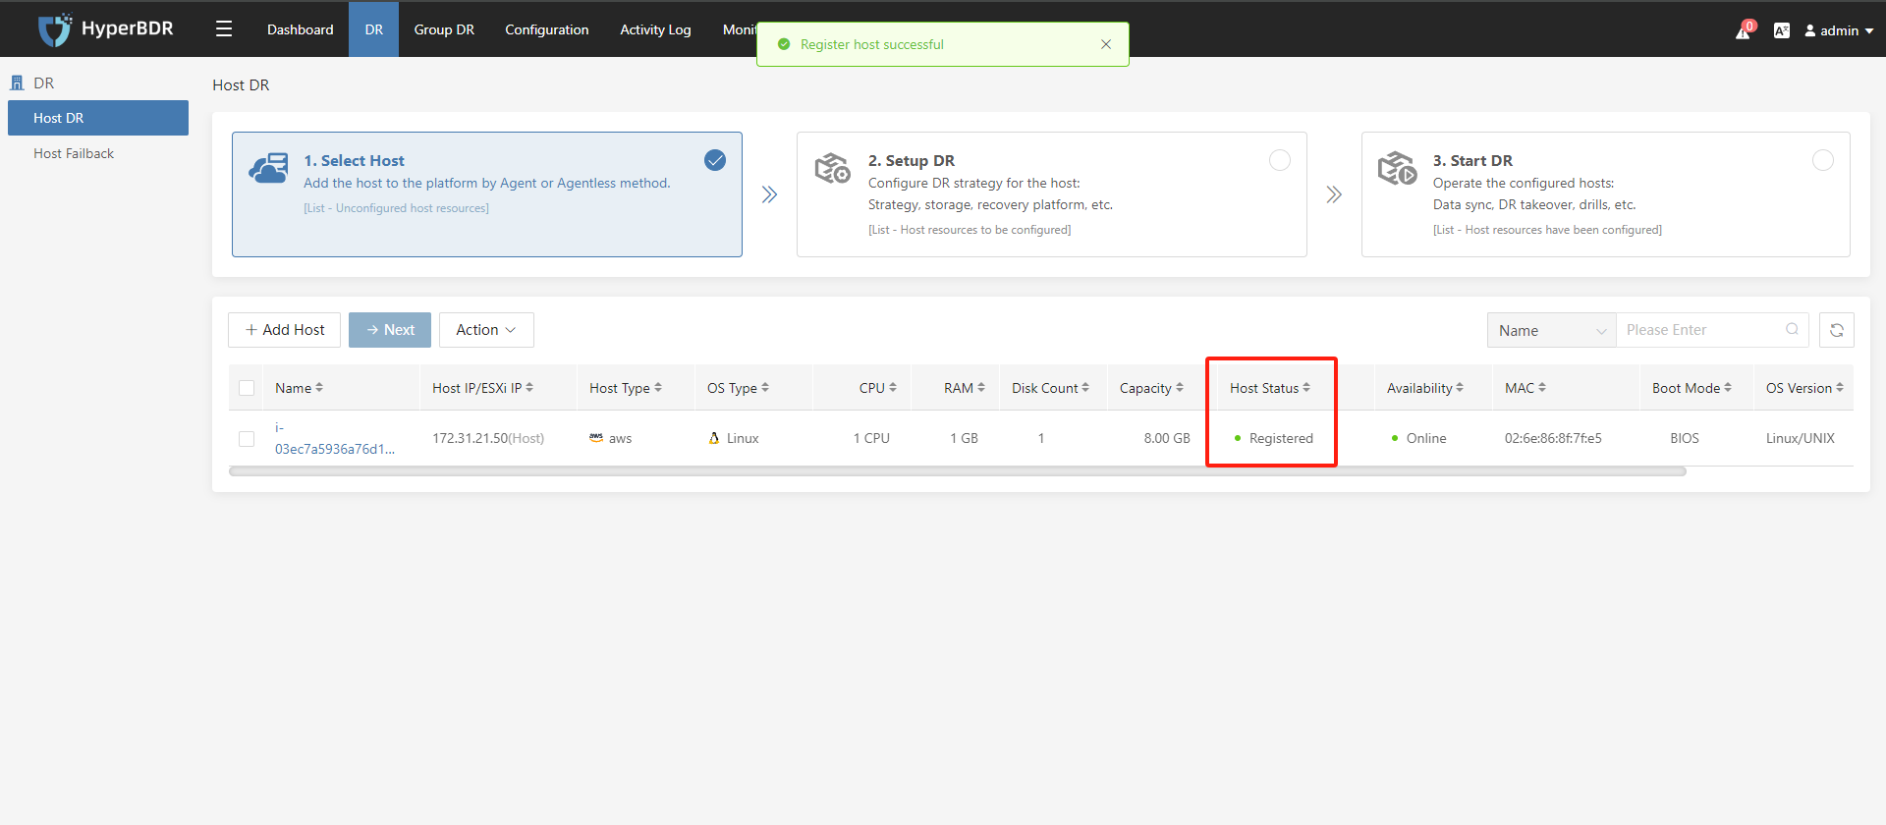Click the Online availability cell
Screen dimensions: 1886x825
(x=1418, y=438)
